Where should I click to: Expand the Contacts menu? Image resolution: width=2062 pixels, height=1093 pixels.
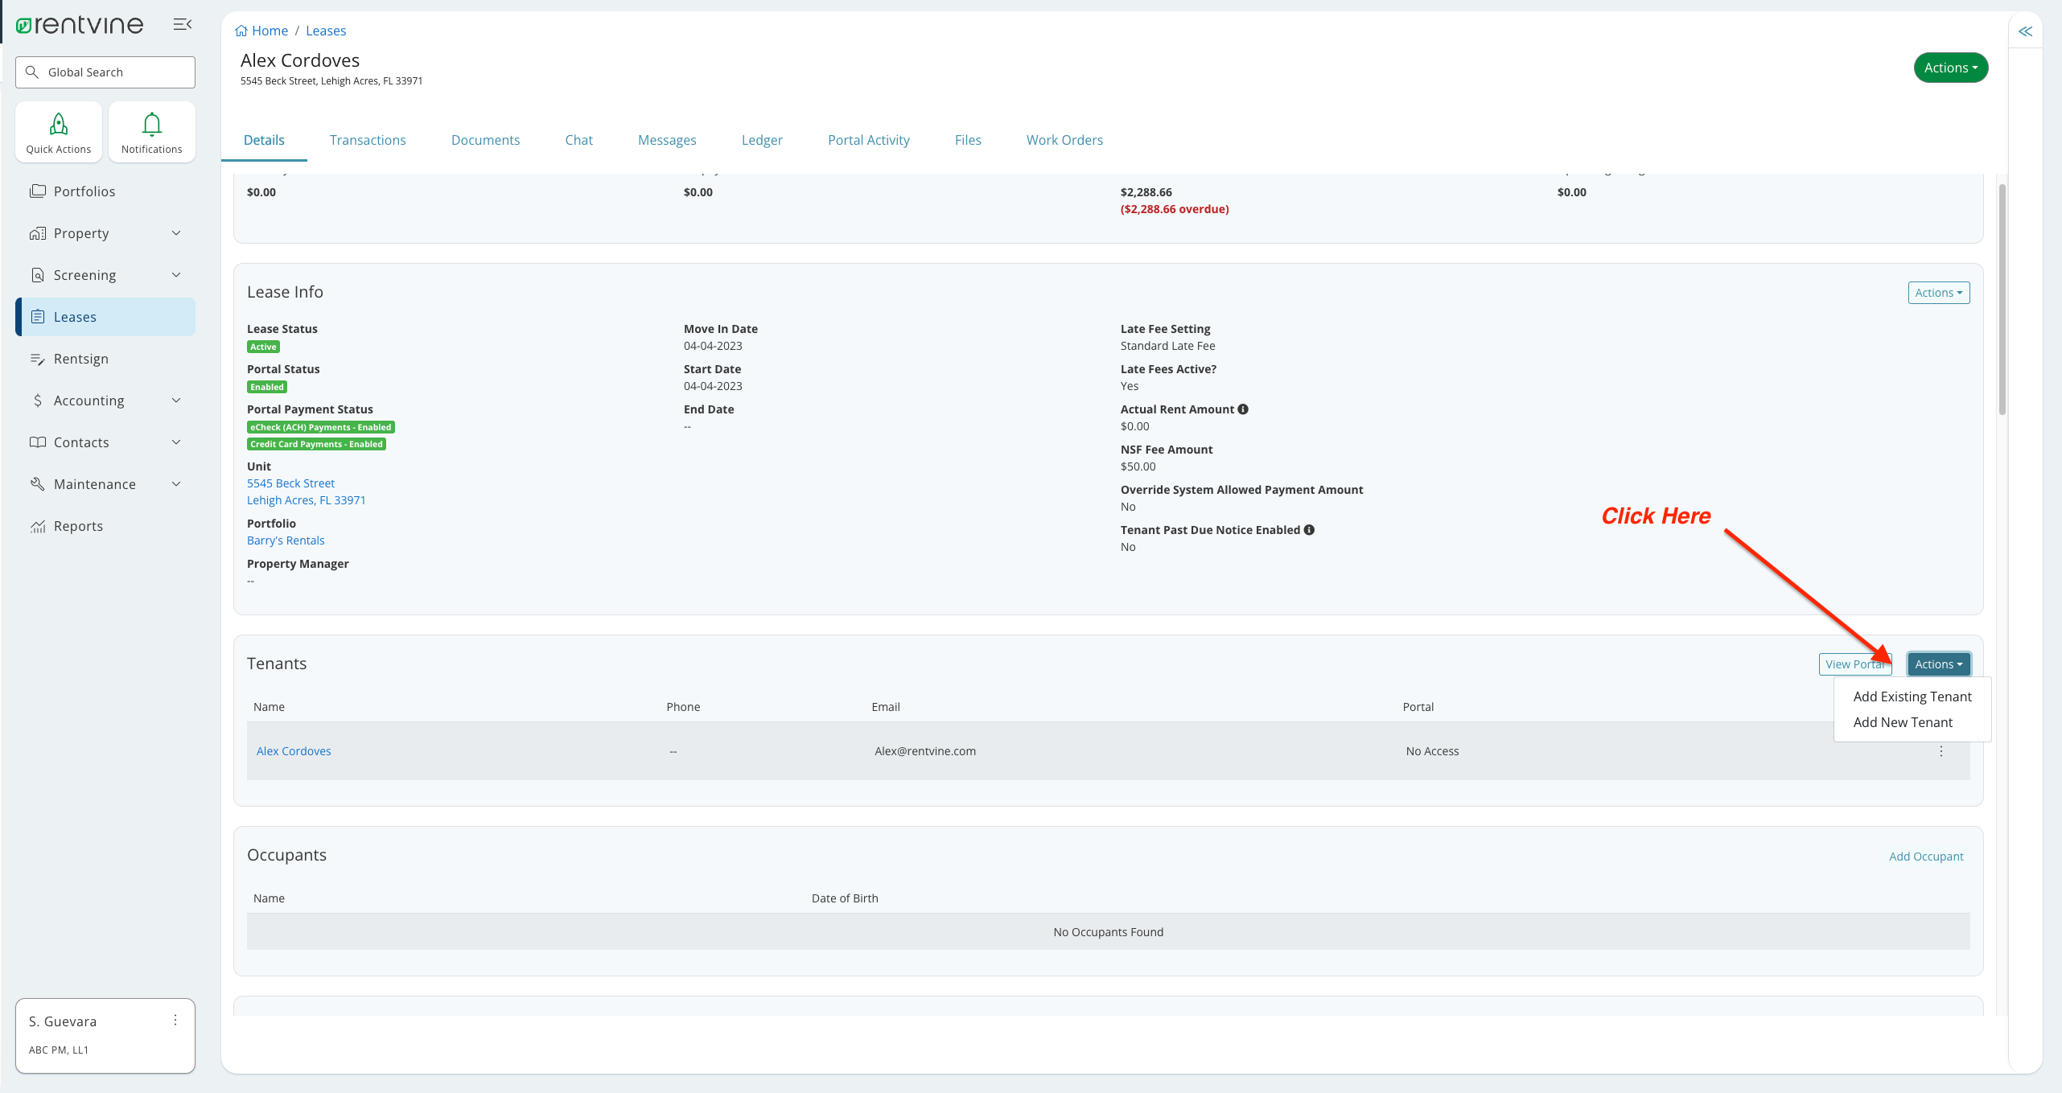click(x=81, y=442)
